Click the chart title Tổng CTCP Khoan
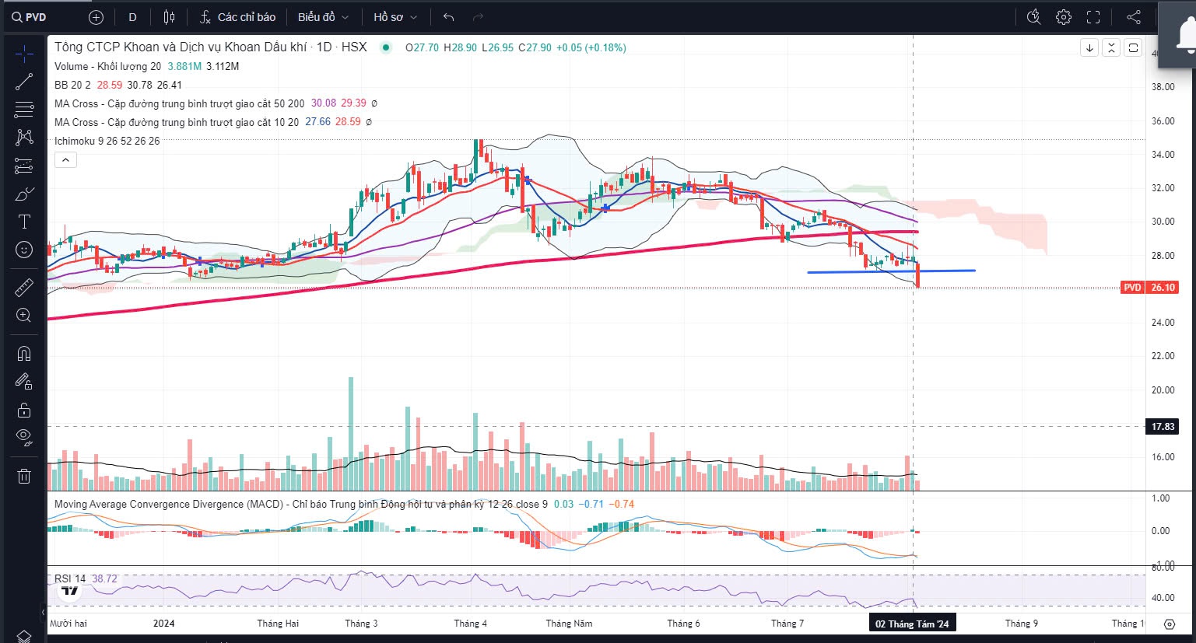The image size is (1196, 643). 210,47
